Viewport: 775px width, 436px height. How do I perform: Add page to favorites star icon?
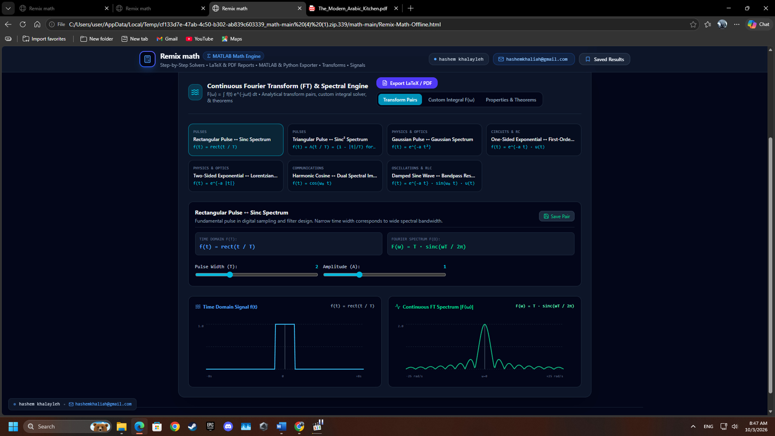[693, 24]
